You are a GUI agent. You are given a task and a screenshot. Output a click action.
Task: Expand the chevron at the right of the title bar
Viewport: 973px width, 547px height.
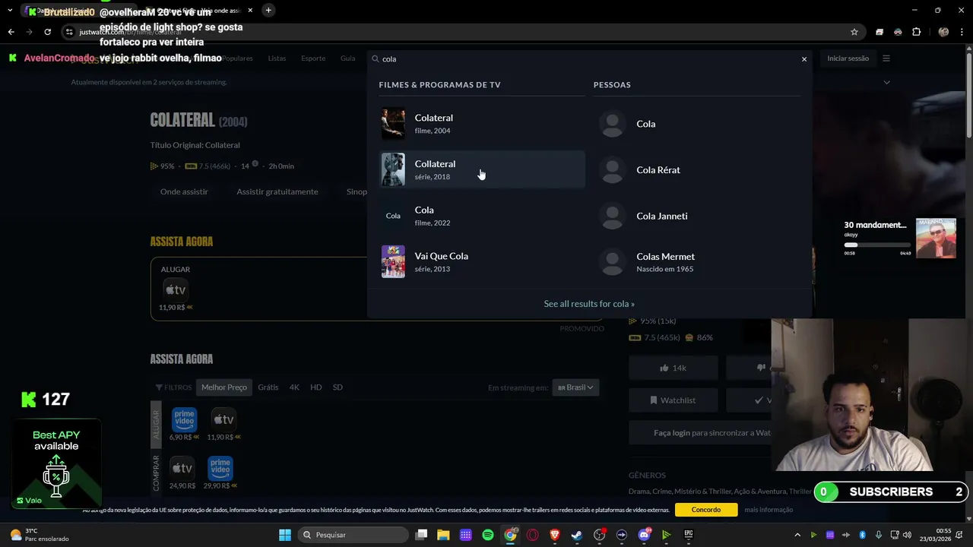pyautogui.click(x=886, y=82)
